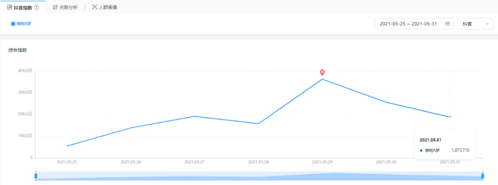Open the 抖音指数 tab
The width and height of the screenshot is (498, 185).
pyautogui.click(x=23, y=7)
